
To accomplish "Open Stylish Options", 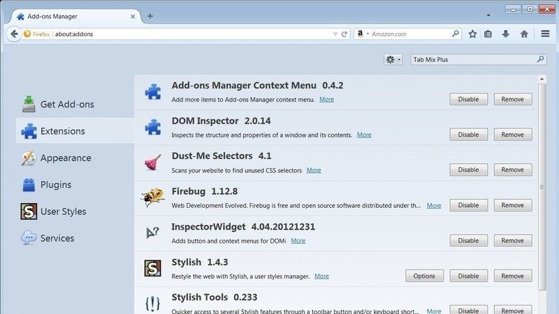I will click(424, 276).
